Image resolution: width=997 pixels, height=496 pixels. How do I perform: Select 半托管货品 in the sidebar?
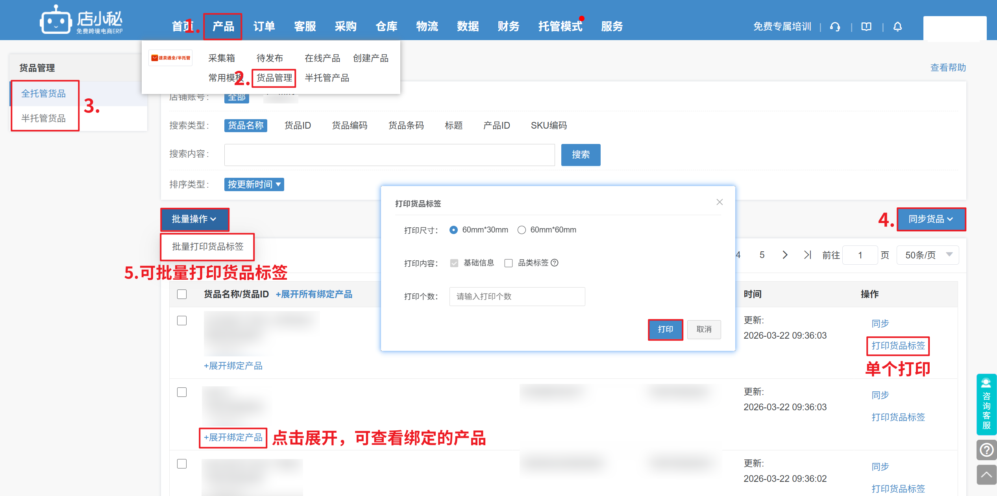tap(44, 118)
